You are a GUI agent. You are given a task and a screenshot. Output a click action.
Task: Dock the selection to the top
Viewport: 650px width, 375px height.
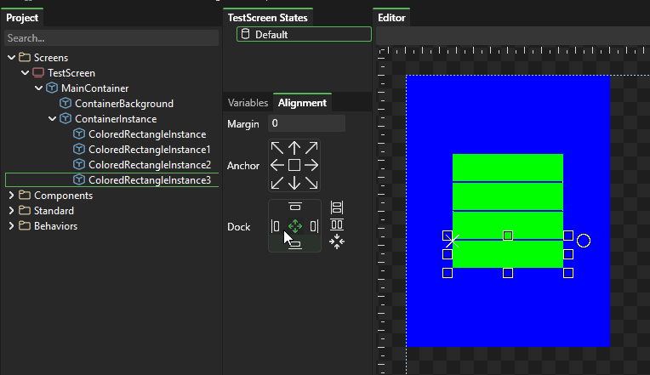tap(295, 207)
